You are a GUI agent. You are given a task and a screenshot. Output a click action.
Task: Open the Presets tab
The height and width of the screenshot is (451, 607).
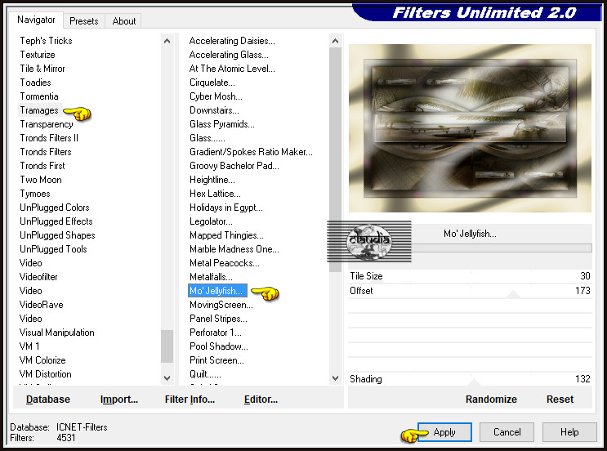pos(83,21)
